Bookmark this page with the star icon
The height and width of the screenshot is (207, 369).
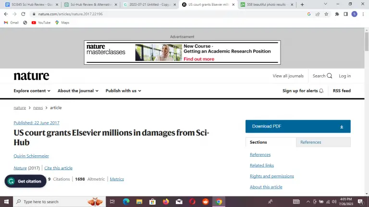click(326, 14)
